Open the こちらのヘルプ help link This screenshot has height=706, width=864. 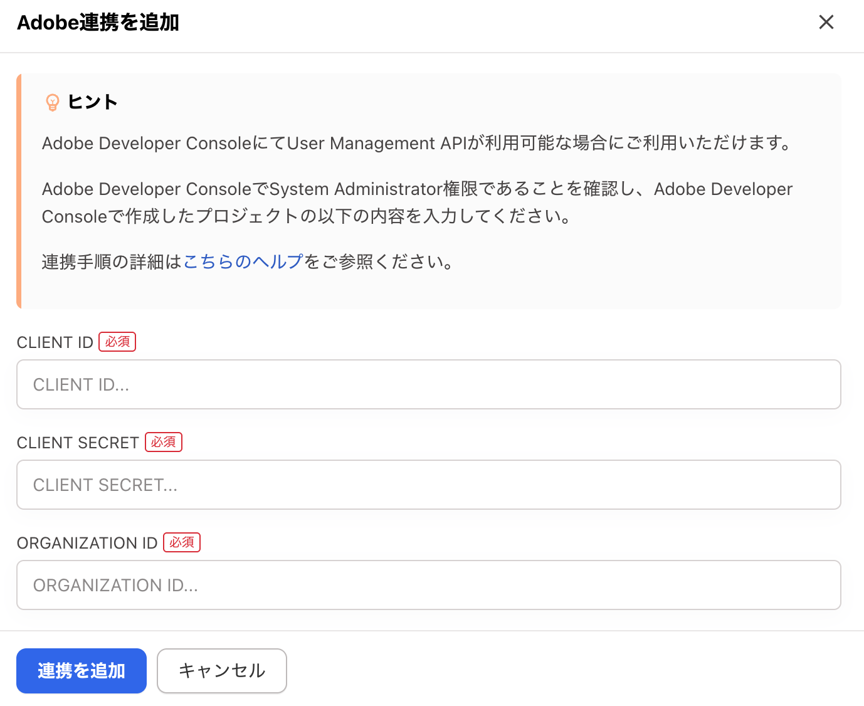[242, 261]
